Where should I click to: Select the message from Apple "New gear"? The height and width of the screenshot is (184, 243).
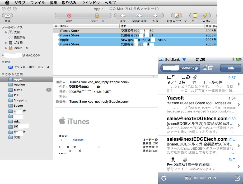click(x=138, y=40)
